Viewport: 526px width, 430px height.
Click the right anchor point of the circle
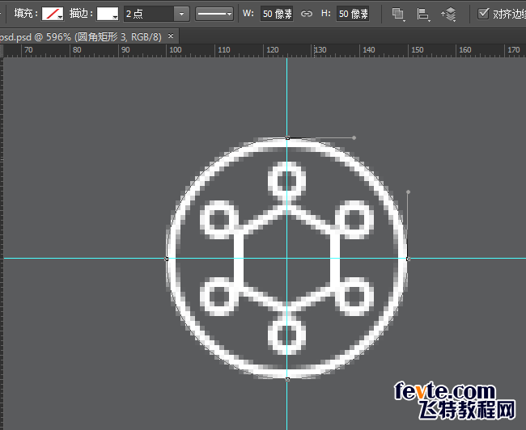click(x=408, y=259)
